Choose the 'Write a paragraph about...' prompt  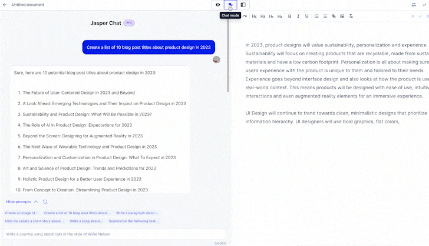click(x=137, y=213)
